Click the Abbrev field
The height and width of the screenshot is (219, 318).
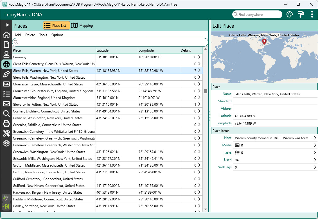(276, 109)
